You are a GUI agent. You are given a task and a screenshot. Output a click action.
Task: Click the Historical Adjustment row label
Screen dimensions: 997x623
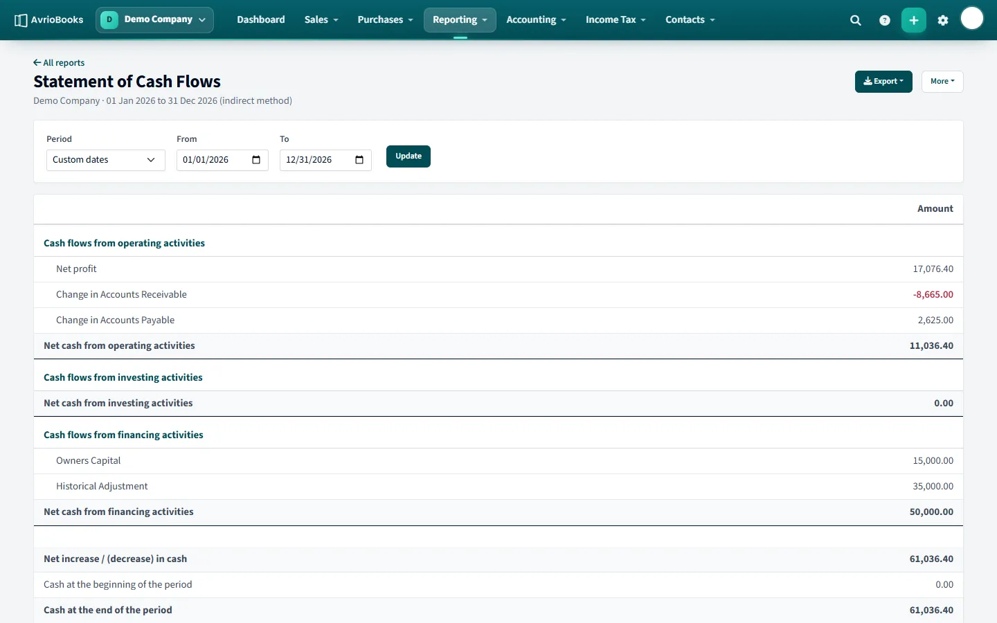pyautogui.click(x=102, y=487)
